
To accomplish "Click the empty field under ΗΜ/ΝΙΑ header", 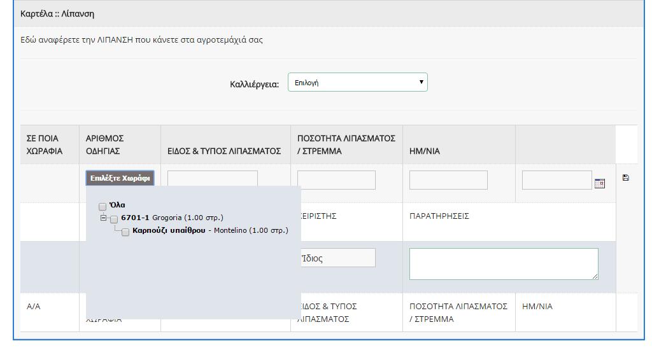I will click(x=448, y=180).
